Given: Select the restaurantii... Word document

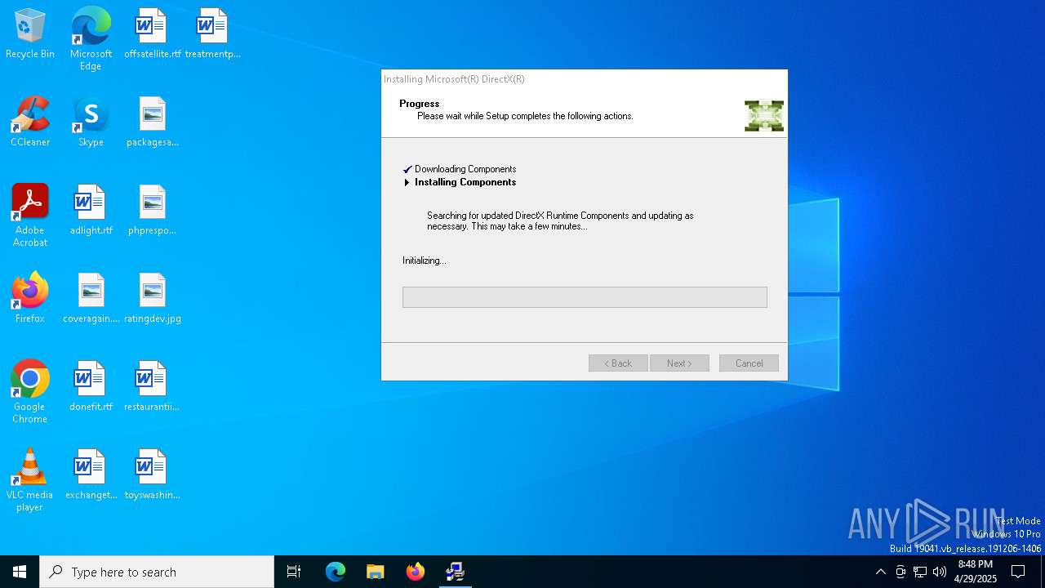Looking at the screenshot, I should tap(153, 387).
